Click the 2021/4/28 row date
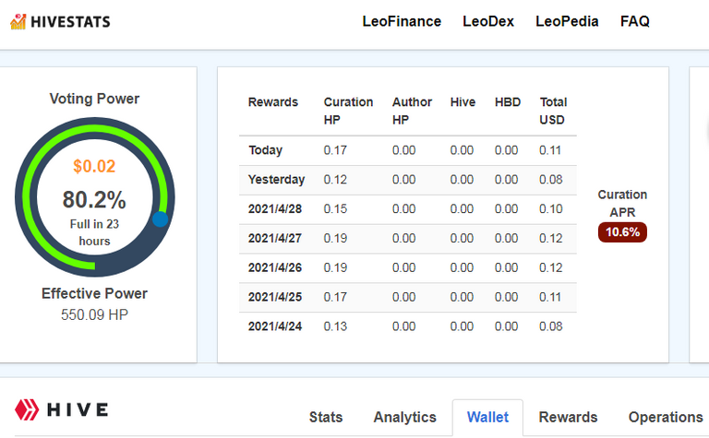This screenshot has height=438, width=709. (275, 208)
